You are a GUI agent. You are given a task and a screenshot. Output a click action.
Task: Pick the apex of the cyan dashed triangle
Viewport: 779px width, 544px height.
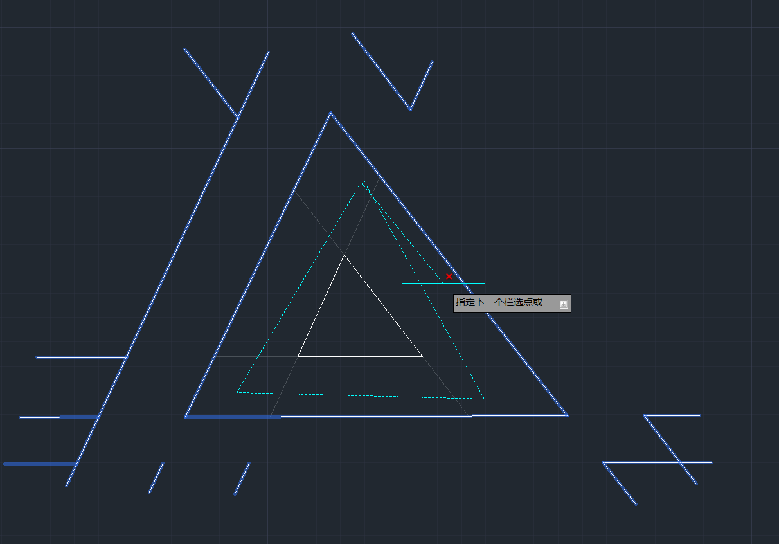pos(363,181)
